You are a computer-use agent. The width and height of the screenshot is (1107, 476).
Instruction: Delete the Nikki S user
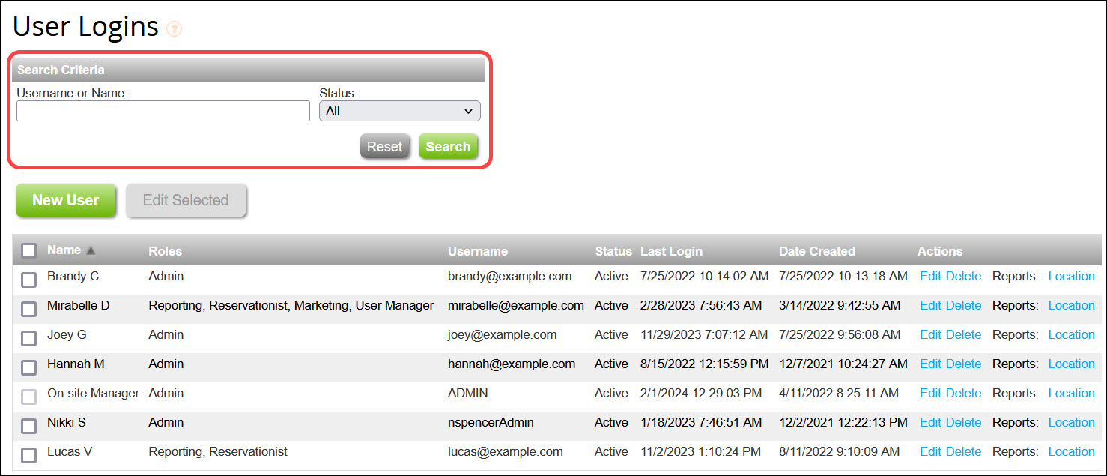tap(963, 422)
